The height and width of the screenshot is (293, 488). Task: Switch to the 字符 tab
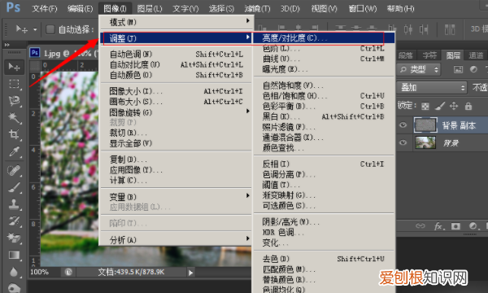[429, 55]
